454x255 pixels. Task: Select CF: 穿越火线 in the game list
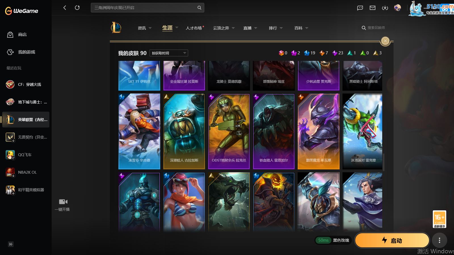[x=26, y=84]
